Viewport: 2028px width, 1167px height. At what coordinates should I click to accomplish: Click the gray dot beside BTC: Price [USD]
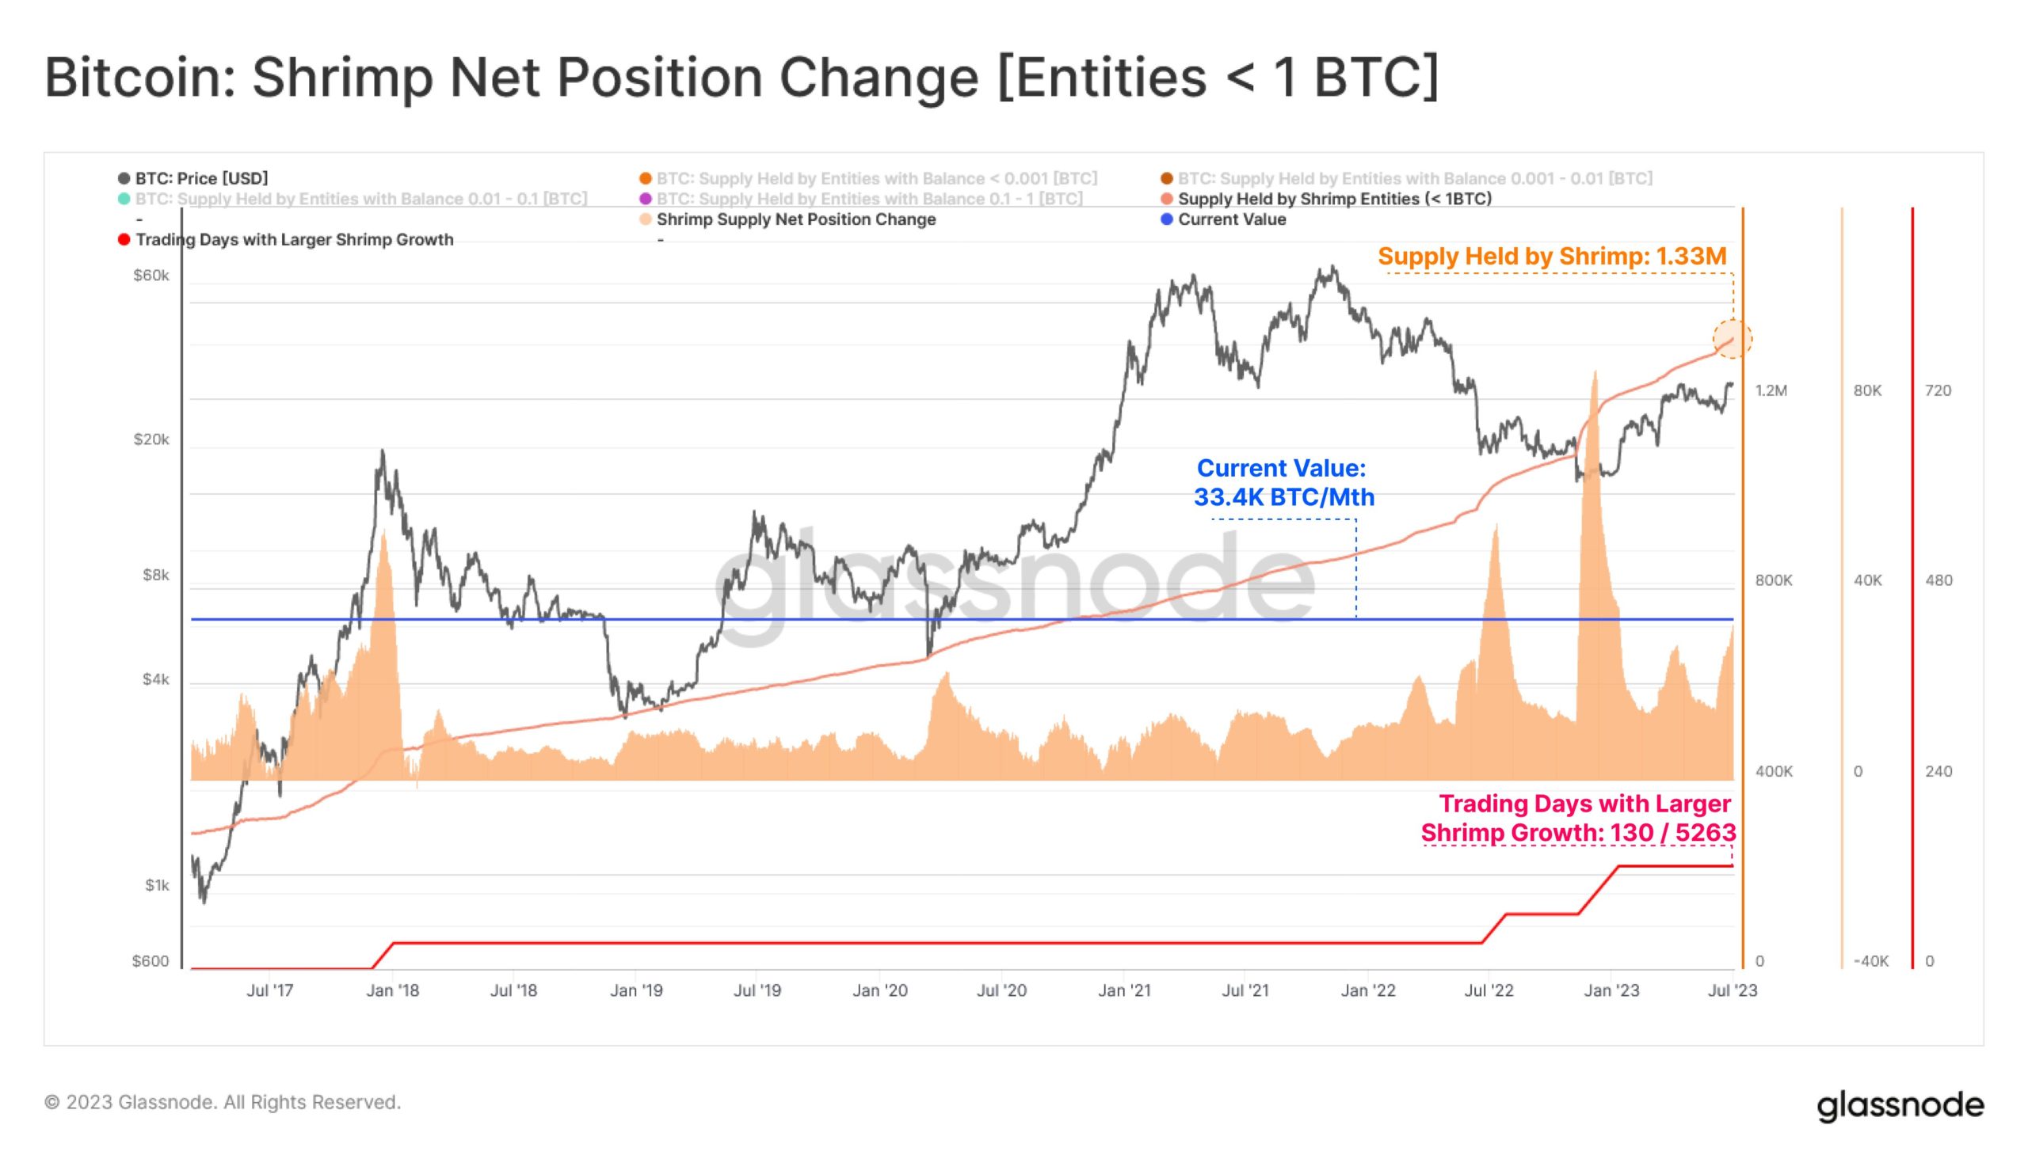pyautogui.click(x=124, y=179)
